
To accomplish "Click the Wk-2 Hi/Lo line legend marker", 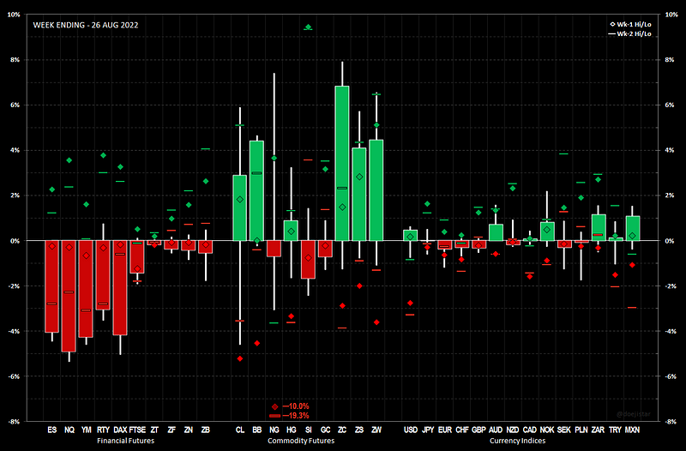I will coord(610,34).
